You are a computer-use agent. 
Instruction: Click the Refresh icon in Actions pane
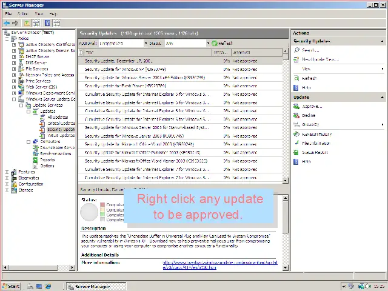tap(296, 78)
